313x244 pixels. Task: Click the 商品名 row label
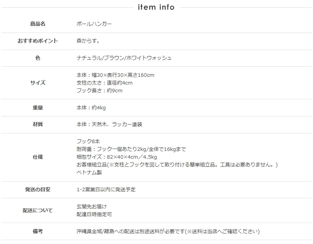pyautogui.click(x=38, y=24)
